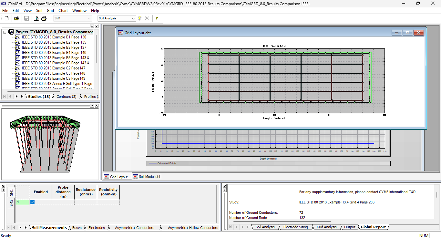This screenshot has height=238, width=441.
Task: Switch to the Soil Analysis report tab
Action: 265,227
